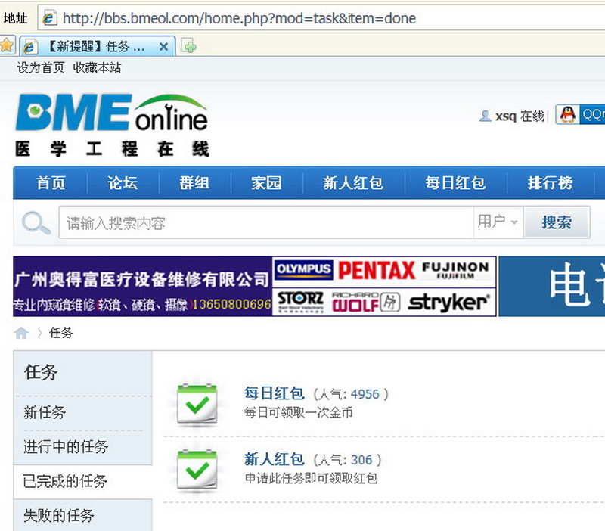Click the new tab button icon
605x531 pixels.
[x=190, y=46]
